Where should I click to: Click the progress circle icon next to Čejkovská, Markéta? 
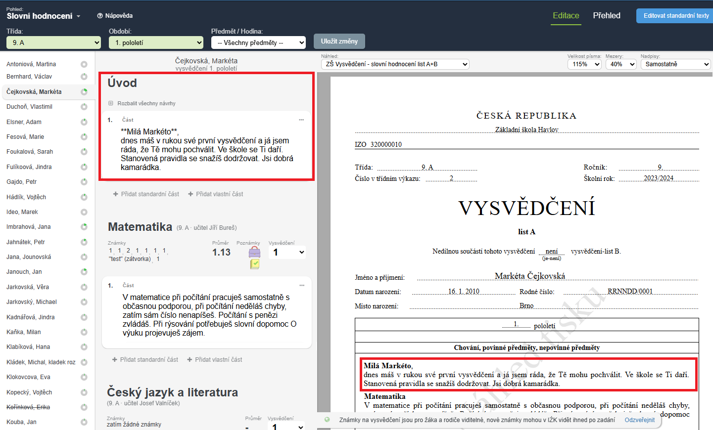coord(84,92)
